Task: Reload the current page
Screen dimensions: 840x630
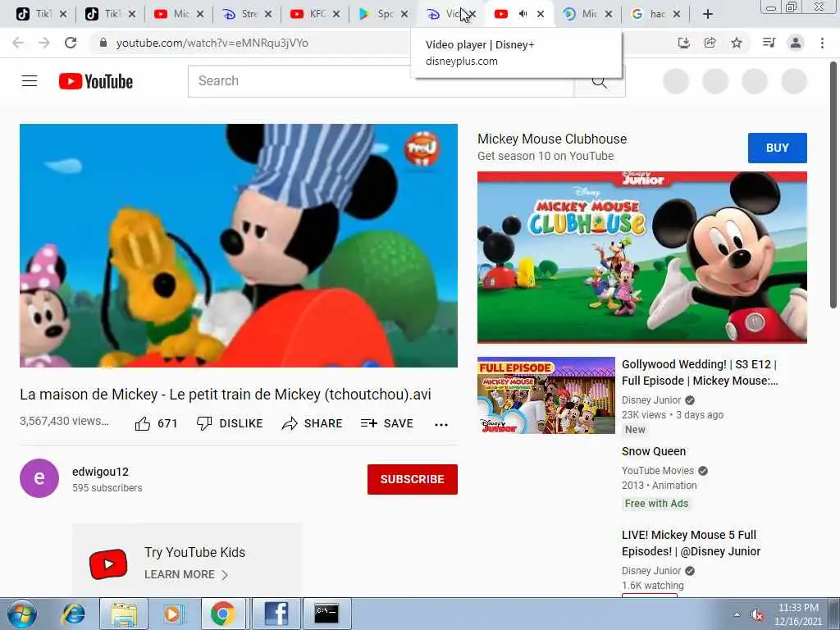Action: 71,43
